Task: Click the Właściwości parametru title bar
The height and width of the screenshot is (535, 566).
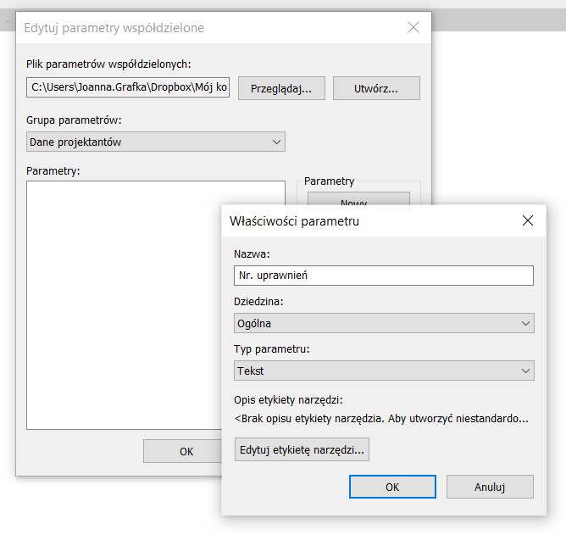Action: click(364, 221)
